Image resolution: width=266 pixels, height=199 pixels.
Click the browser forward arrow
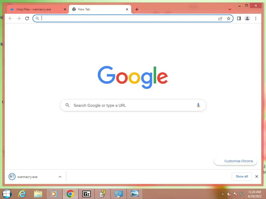click(19, 18)
